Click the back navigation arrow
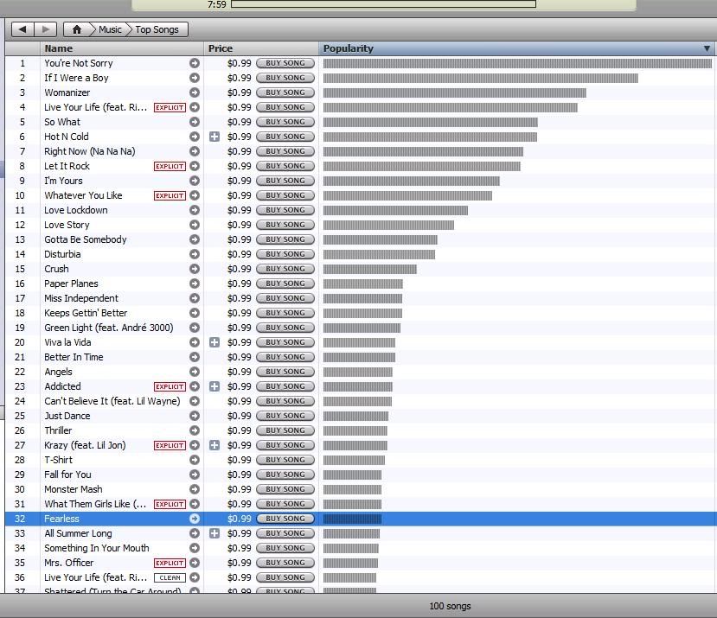This screenshot has width=717, height=618. [22, 29]
